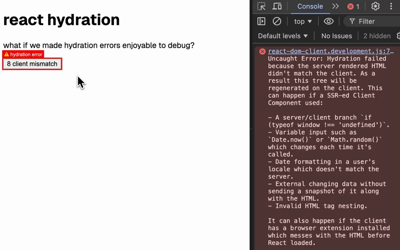The width and height of the screenshot is (400, 250).
Task: Open the Default levels dropdown
Action: point(283,36)
